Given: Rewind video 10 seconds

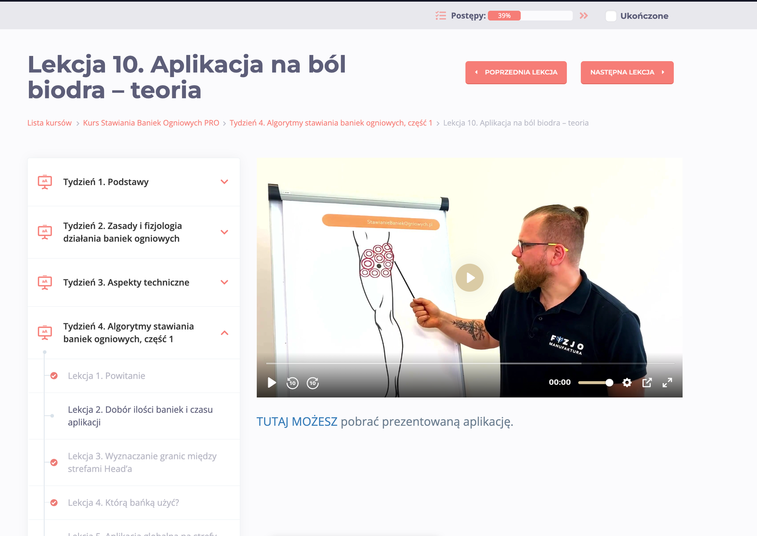Looking at the screenshot, I should coord(292,383).
